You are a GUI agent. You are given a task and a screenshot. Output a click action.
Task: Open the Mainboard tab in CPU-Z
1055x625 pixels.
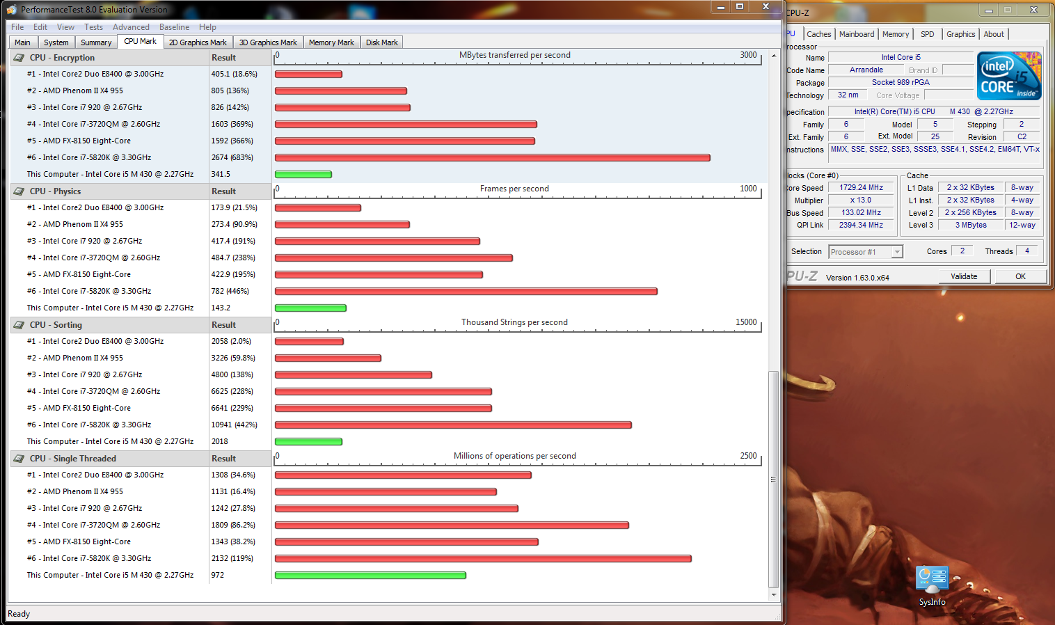click(x=857, y=34)
